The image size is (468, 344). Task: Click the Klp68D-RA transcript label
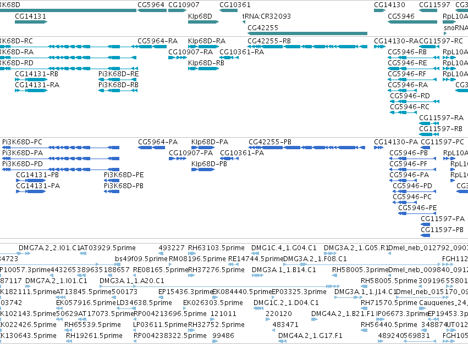(x=207, y=41)
